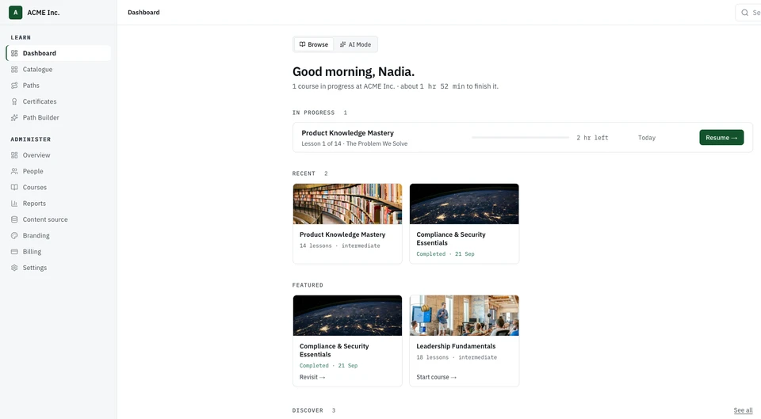This screenshot has width=761, height=419.
Task: Click the book icon in Browse toggle
Action: (302, 44)
